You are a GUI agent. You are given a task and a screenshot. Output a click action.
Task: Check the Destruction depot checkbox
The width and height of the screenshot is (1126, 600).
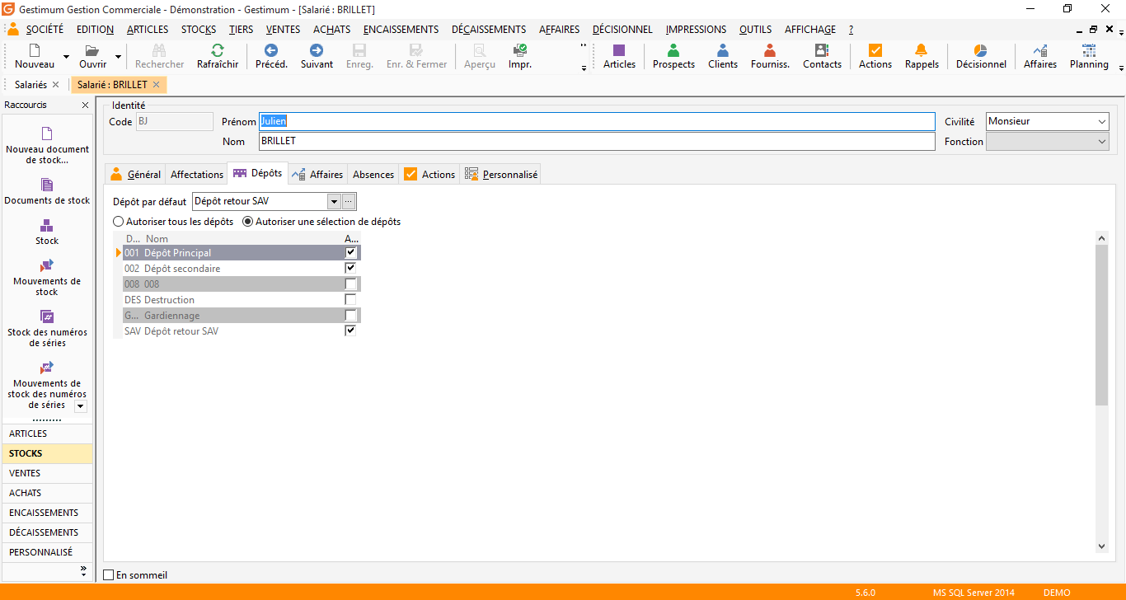point(350,299)
